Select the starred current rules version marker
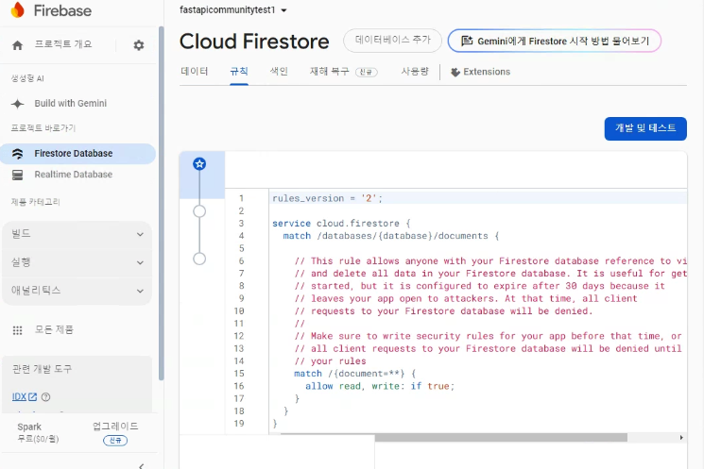Image resolution: width=704 pixels, height=469 pixels. [x=199, y=164]
